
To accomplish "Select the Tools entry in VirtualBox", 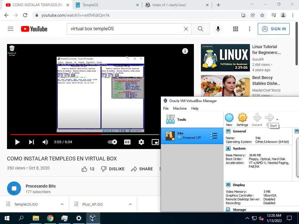I will 192,119.
